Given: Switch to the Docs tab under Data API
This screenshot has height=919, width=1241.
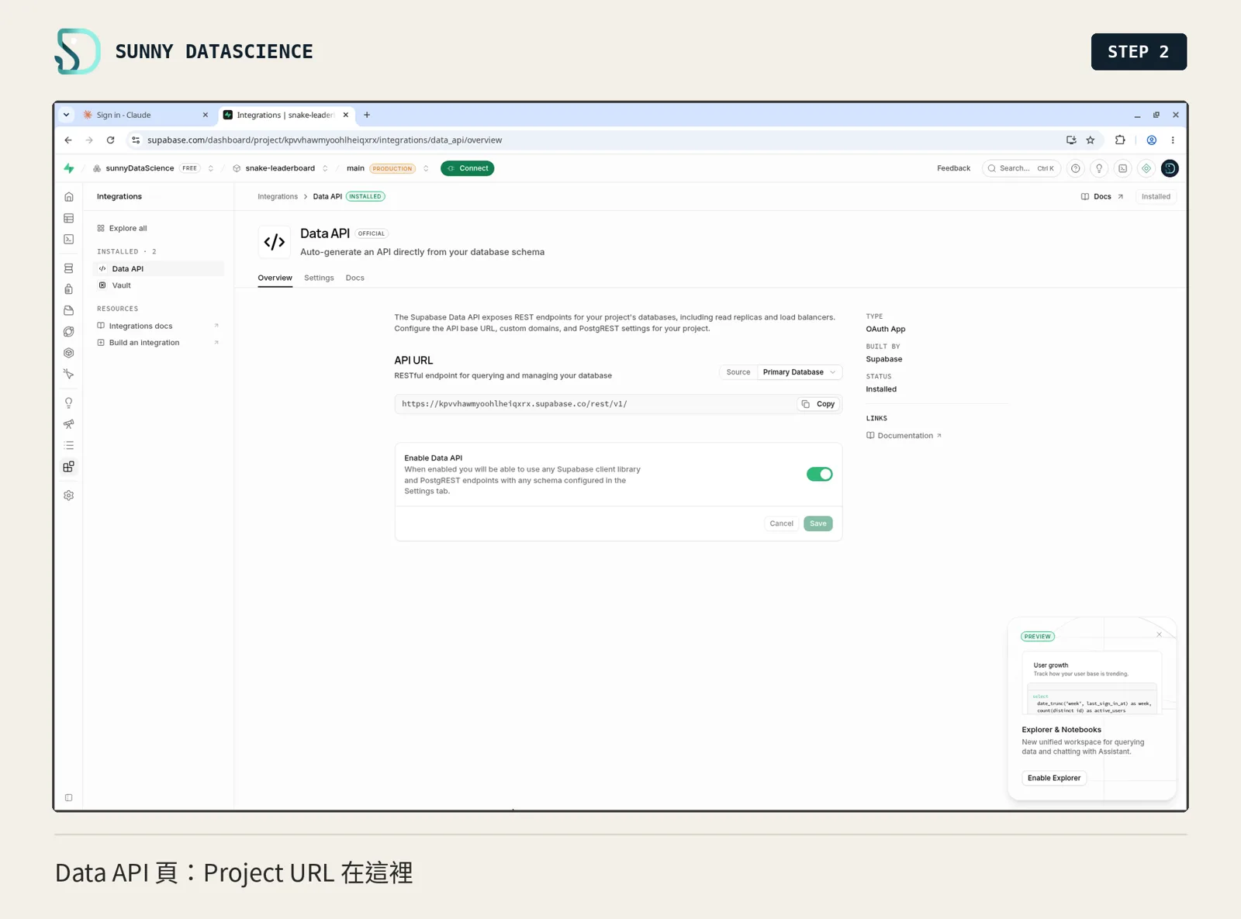Looking at the screenshot, I should 354,278.
